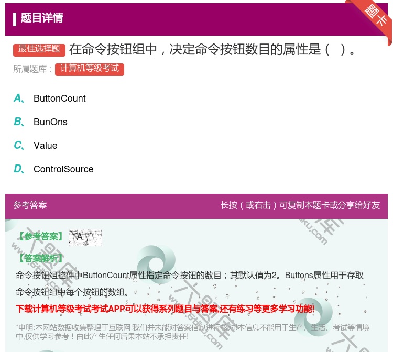
Task: Select option B BunOns
Action: pyautogui.click(x=40, y=122)
